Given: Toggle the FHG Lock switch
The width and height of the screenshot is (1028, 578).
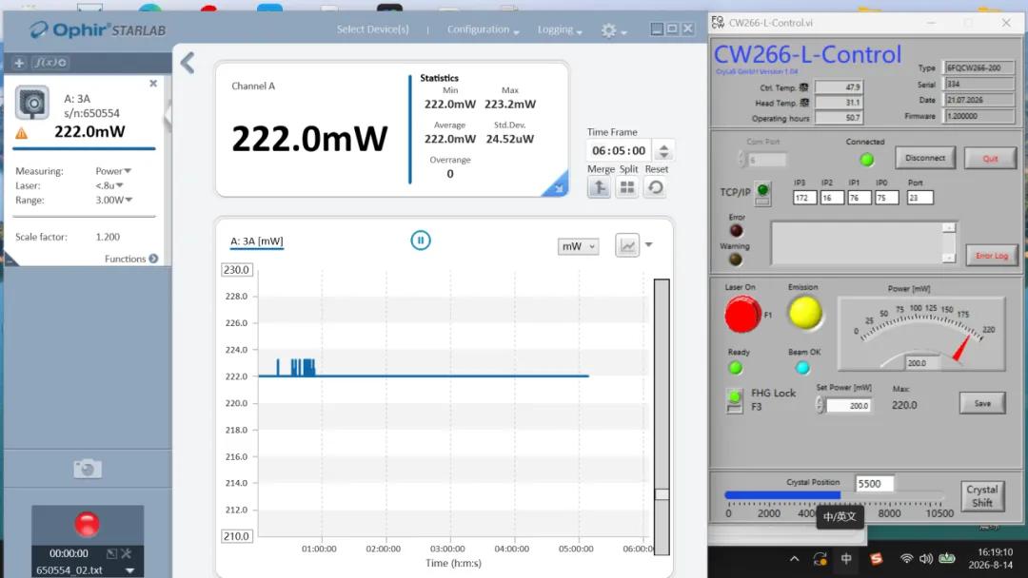Looking at the screenshot, I should (x=734, y=400).
